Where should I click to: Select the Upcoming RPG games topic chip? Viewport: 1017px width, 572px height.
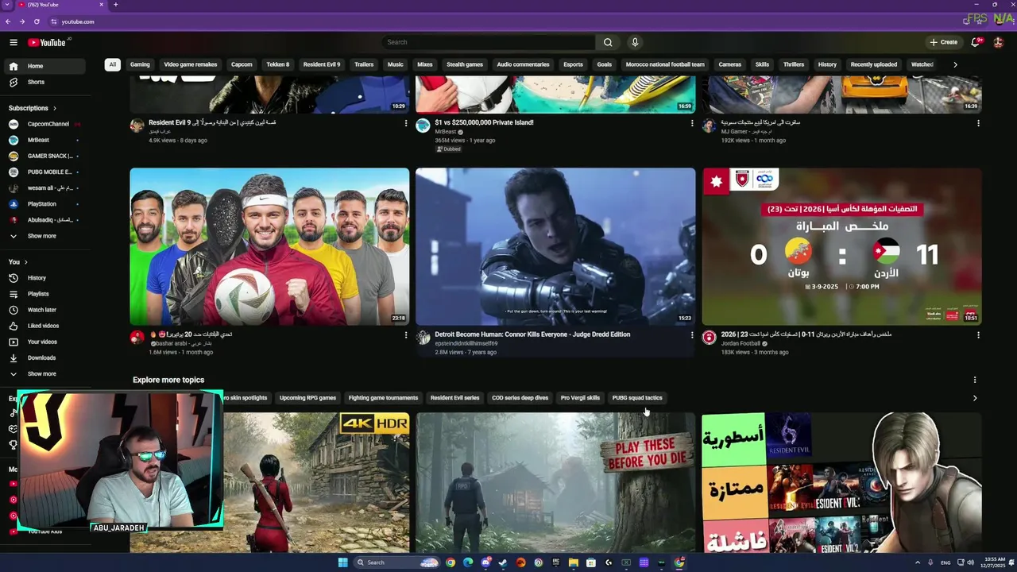click(307, 398)
